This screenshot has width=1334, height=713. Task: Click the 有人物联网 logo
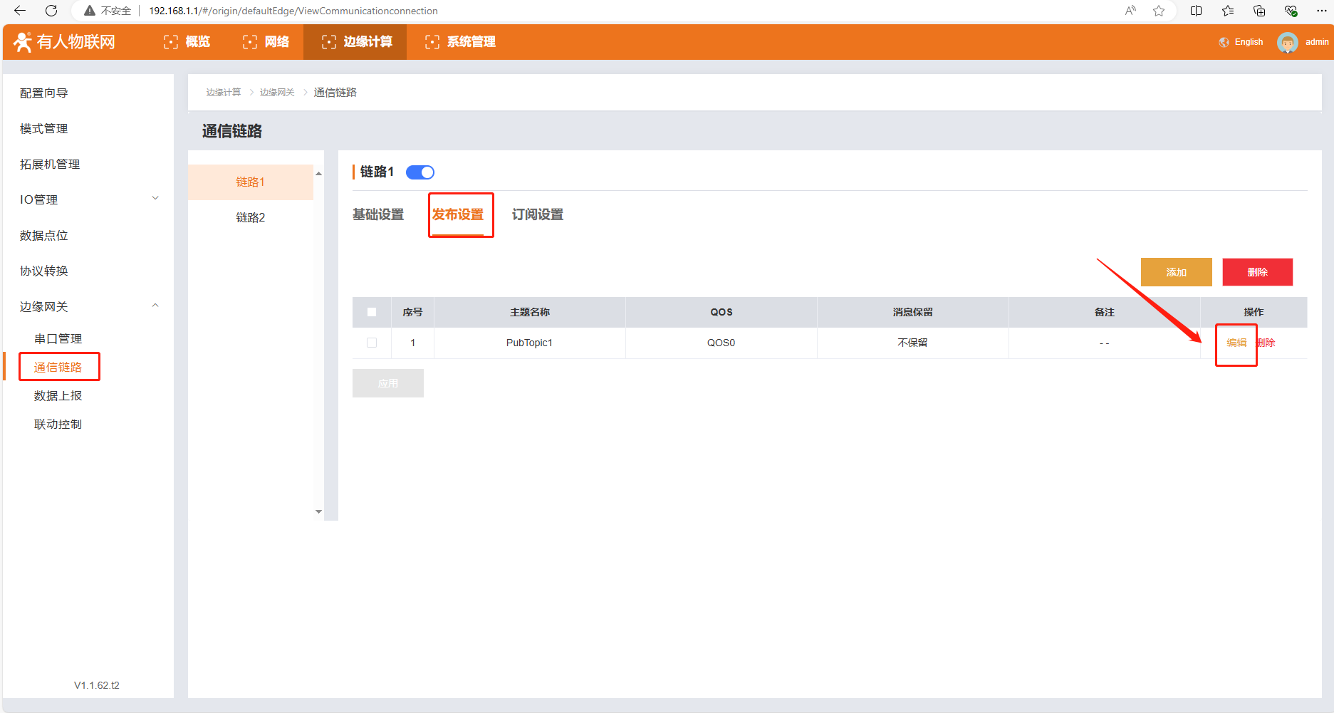(x=65, y=42)
